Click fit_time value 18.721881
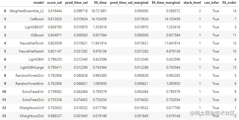This screenshot has width=239, height=120. coord(99,11)
